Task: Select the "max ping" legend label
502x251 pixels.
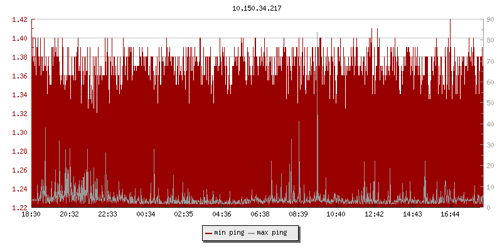Action: pyautogui.click(x=272, y=233)
